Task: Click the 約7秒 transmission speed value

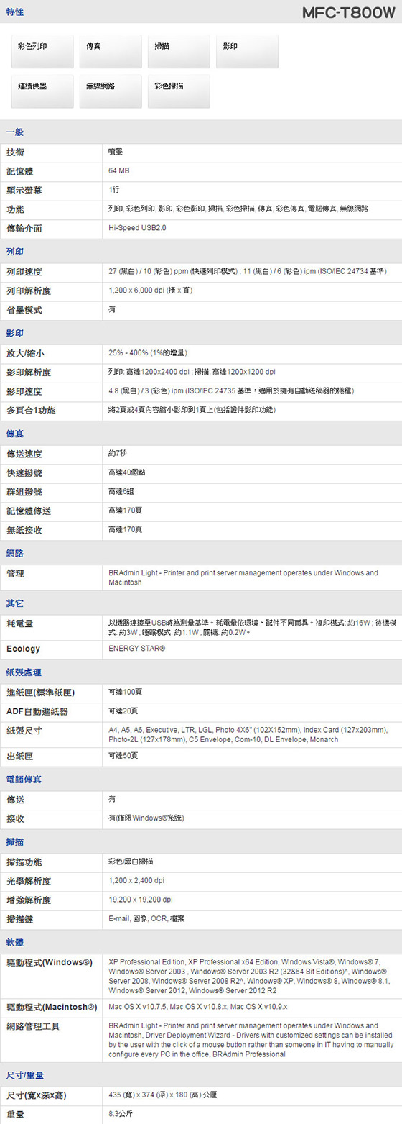Action: pyautogui.click(x=118, y=454)
